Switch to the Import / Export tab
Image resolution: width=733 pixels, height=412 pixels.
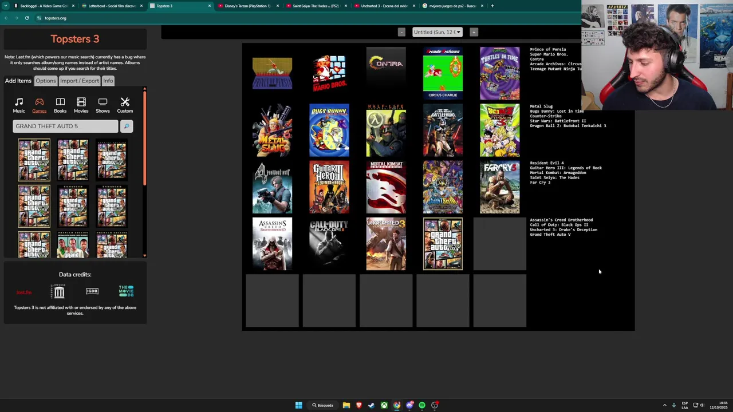(80, 81)
